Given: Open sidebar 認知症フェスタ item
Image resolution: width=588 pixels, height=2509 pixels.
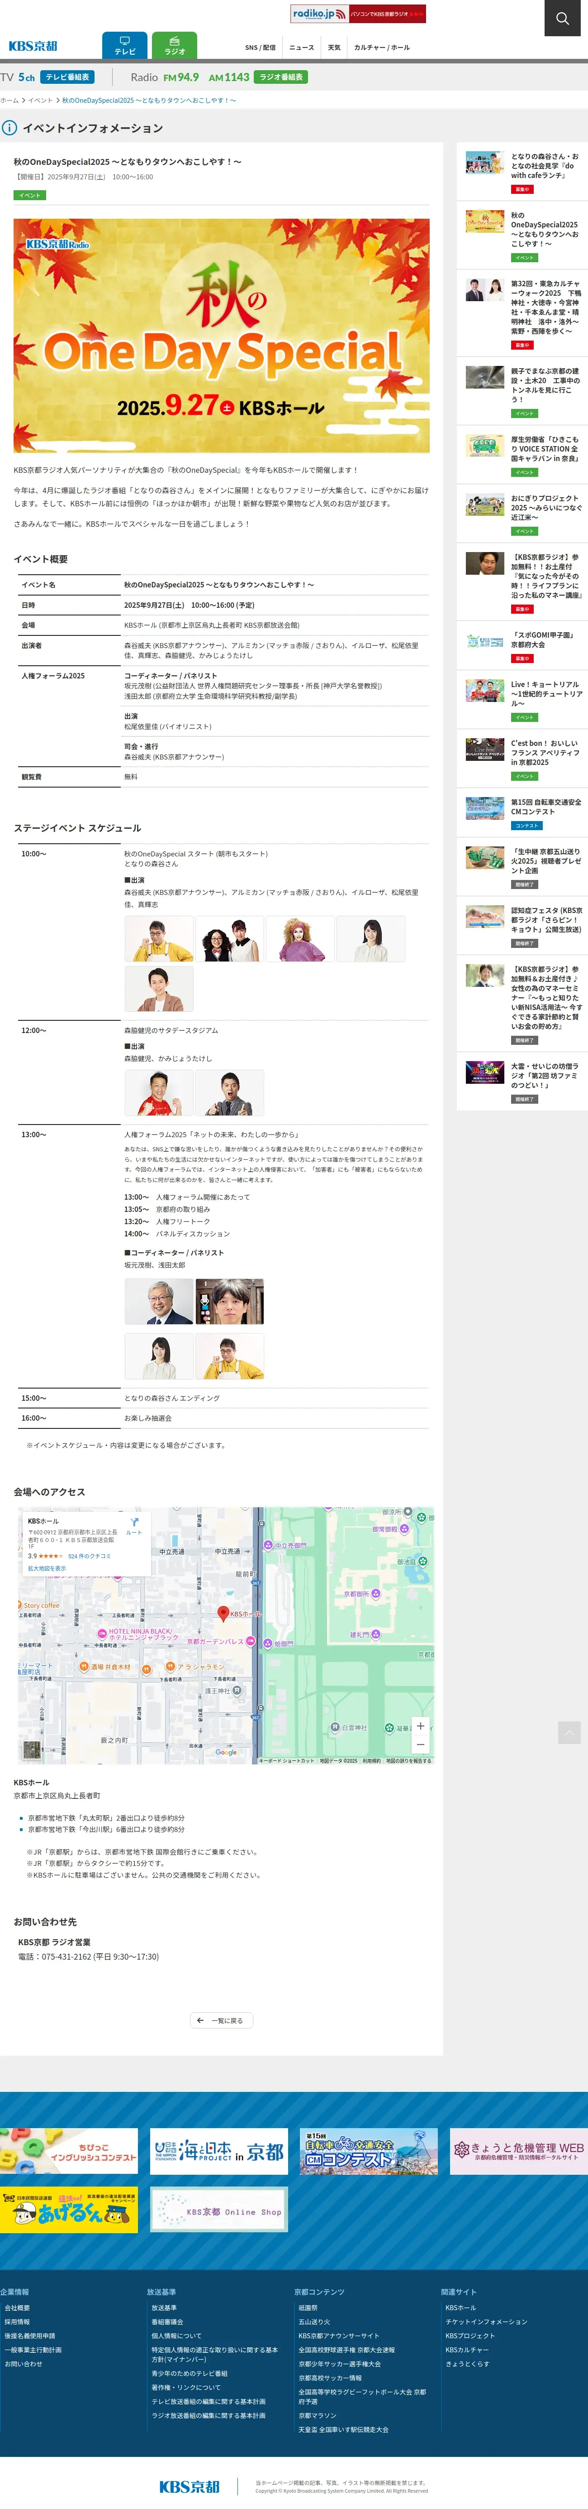Looking at the screenshot, I should [x=522, y=924].
